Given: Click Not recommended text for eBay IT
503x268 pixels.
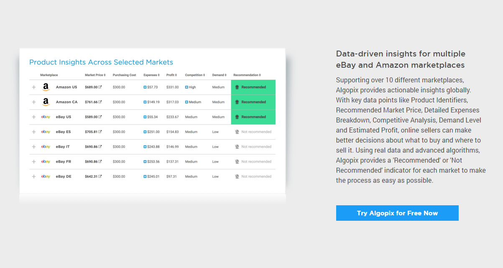Looking at the screenshot, I should tap(256, 147).
